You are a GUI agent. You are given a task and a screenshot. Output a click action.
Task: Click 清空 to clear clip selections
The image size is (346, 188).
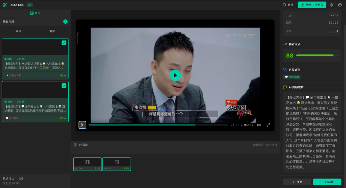(x=53, y=31)
